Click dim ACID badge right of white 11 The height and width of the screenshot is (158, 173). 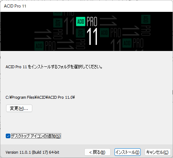pyautogui.click(x=104, y=33)
